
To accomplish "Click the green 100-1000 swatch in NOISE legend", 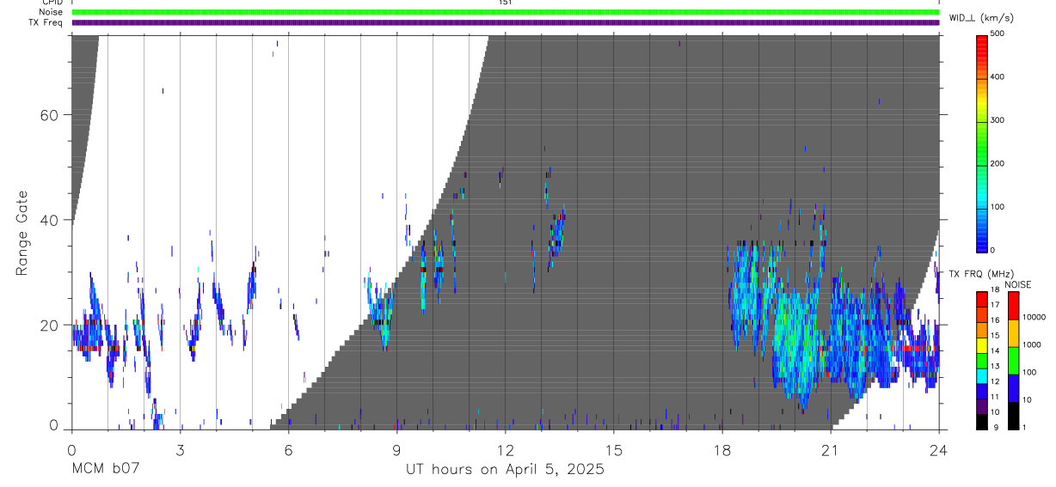I will 1014,359.
